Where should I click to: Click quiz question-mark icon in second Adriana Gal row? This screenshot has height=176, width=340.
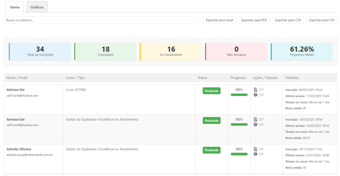(x=255, y=125)
